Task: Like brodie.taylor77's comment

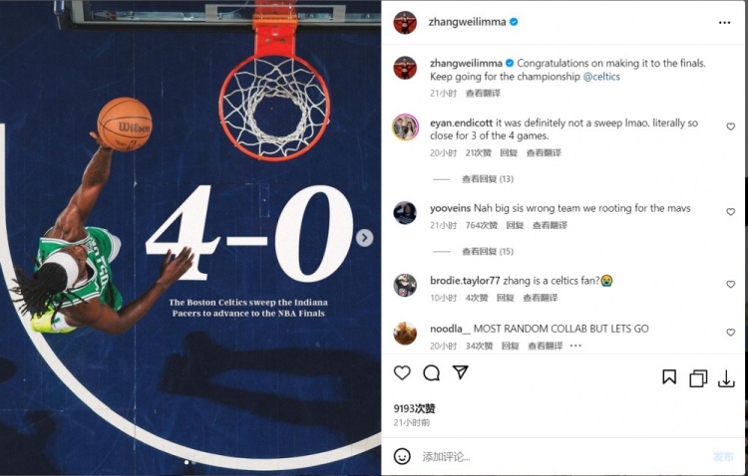Action: [x=730, y=284]
